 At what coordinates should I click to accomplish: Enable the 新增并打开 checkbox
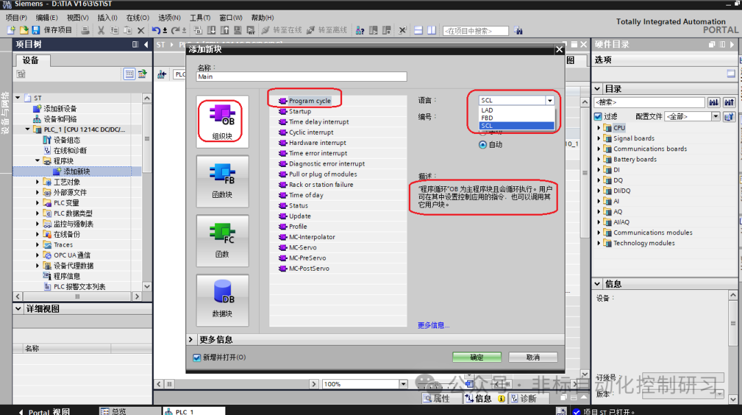click(196, 358)
